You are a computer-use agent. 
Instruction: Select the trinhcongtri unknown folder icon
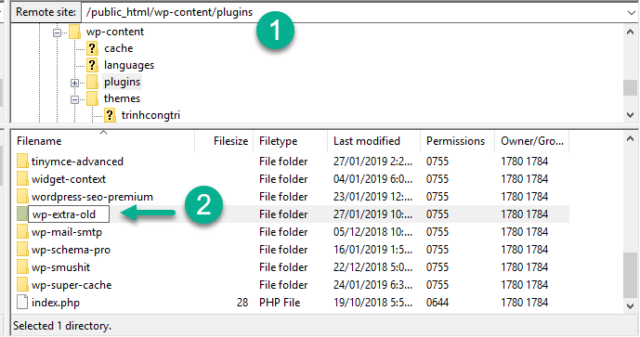tap(110, 115)
